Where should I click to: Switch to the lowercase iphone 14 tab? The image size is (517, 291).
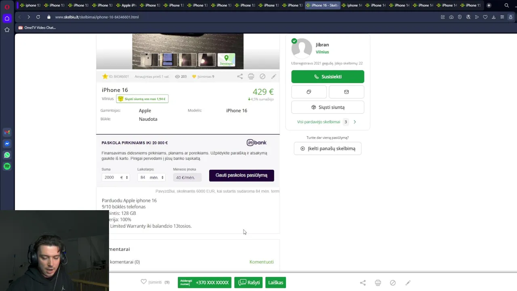coord(352,5)
